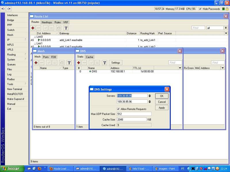Open Queues from sidebar menu
This screenshot has height=172, width=230.
pos(11,64)
